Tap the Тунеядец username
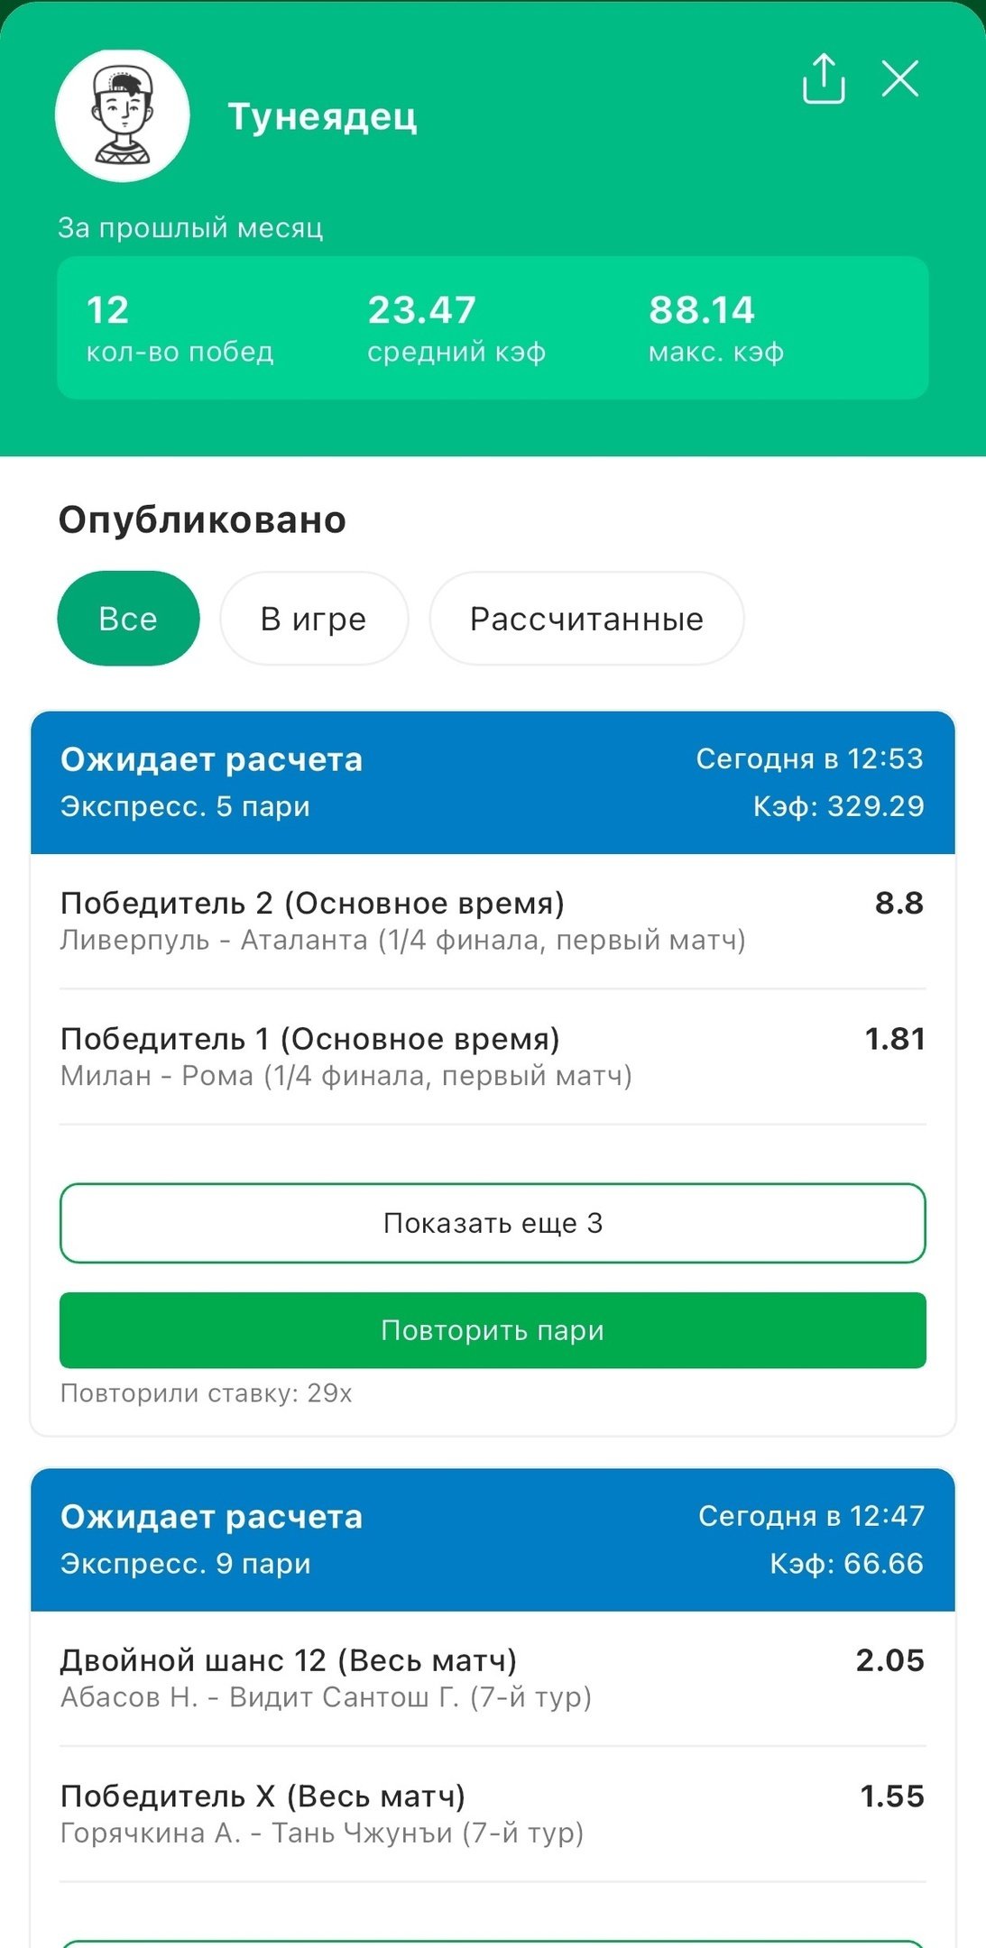The image size is (986, 1948). [322, 116]
